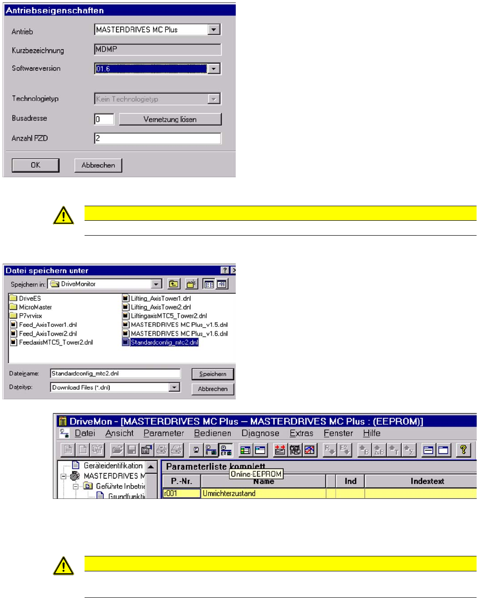Click the last window layout icon before help
Screen dimensions: 477x598
click(x=443, y=450)
